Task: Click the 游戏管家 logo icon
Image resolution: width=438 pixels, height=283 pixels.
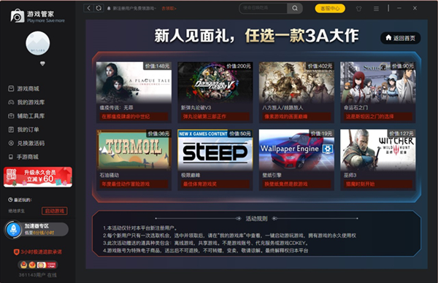Action: pos(18,15)
